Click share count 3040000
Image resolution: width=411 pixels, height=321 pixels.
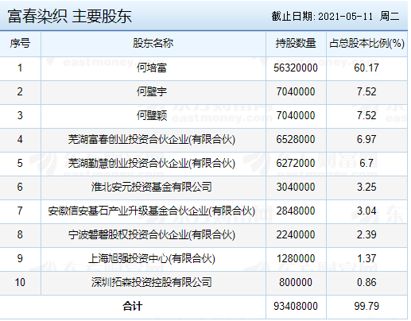pyautogui.click(x=296, y=187)
